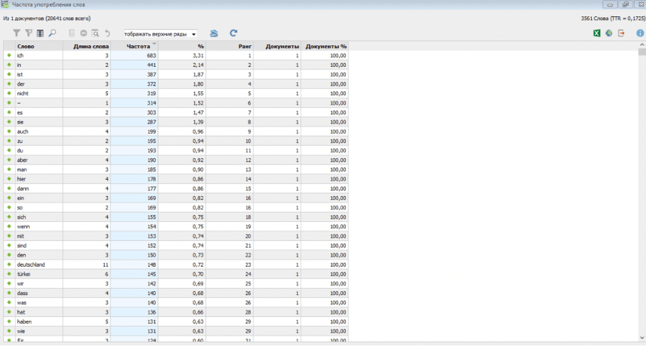Sort by the 'Длина слова' column header
This screenshot has height=346, width=646.
tap(86, 46)
